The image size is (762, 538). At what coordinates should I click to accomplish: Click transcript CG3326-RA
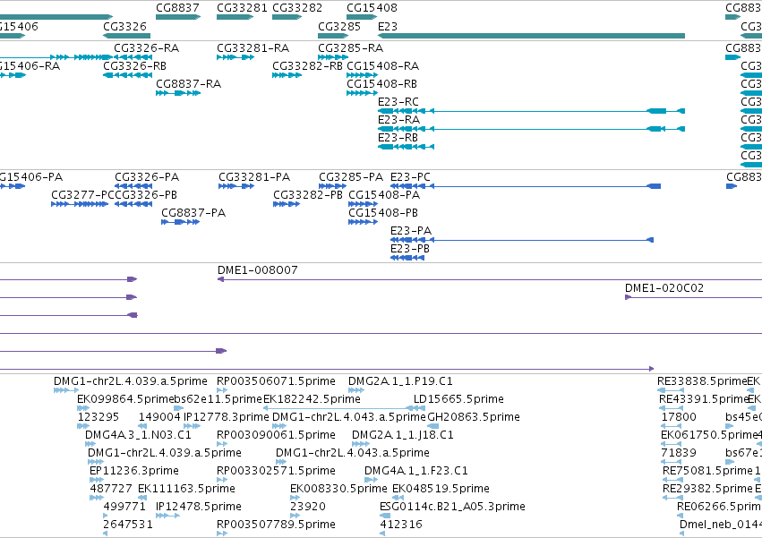133,57
